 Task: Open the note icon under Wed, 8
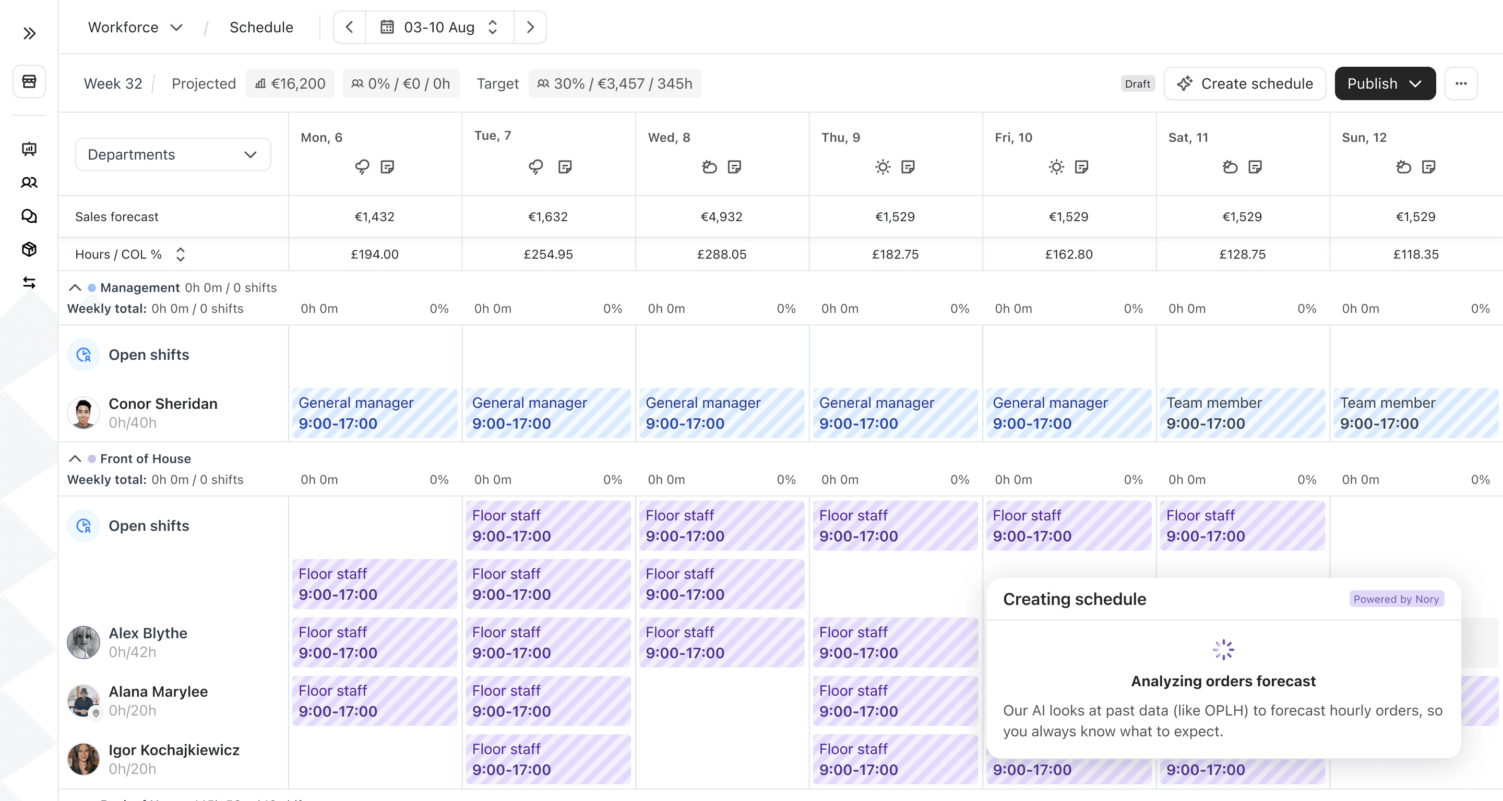(x=735, y=167)
